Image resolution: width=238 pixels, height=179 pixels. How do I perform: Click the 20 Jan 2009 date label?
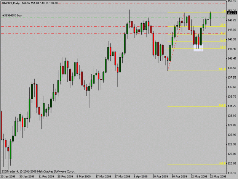tap(8, 177)
